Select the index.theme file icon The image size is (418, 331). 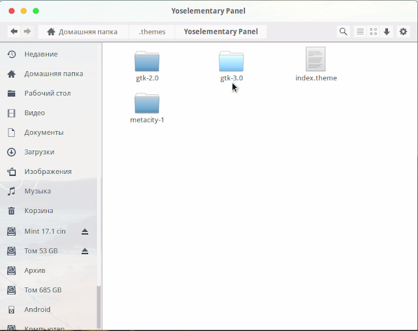315,59
